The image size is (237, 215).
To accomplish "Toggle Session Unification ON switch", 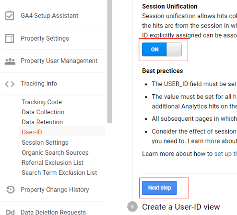I will click(x=162, y=49).
